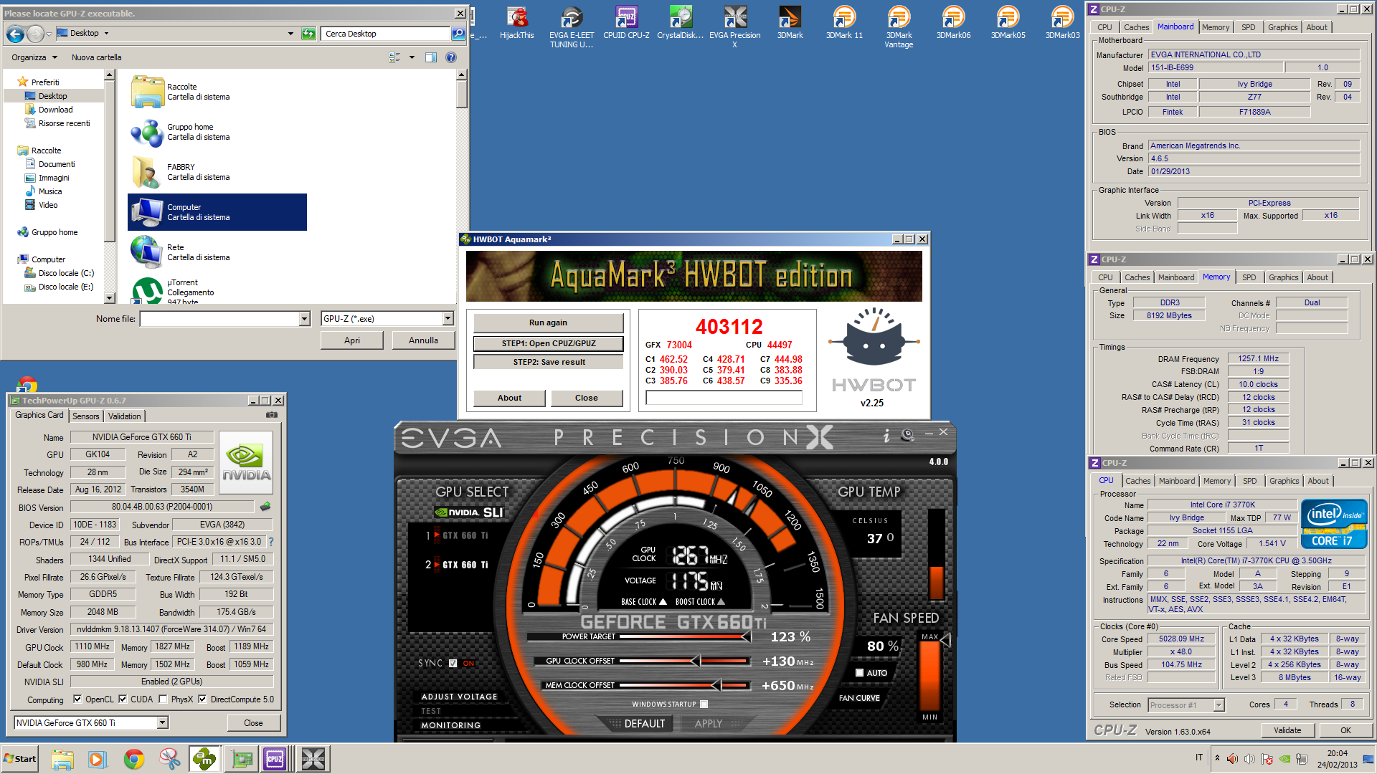1377x774 pixels.
Task: Open the Precision X info icon
Action: [x=886, y=435]
